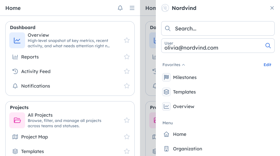Open Organization from the side menu
This screenshot has width=280, height=156.
pos(187,149)
